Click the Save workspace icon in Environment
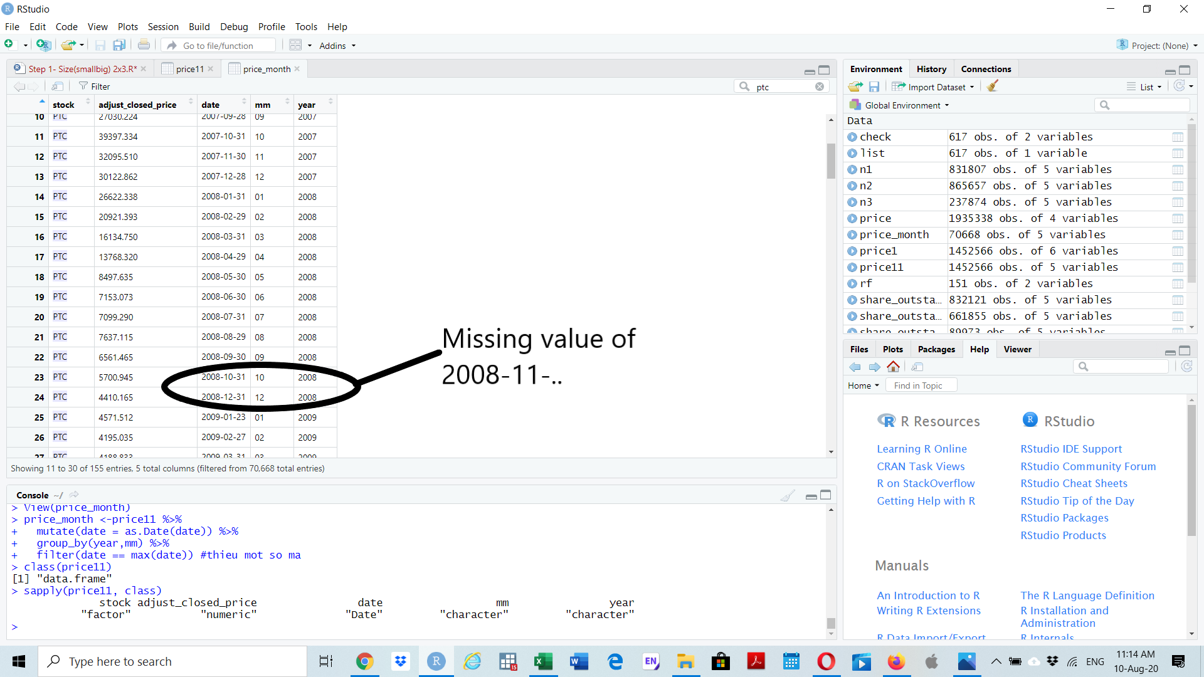This screenshot has height=677, width=1204. point(874,87)
